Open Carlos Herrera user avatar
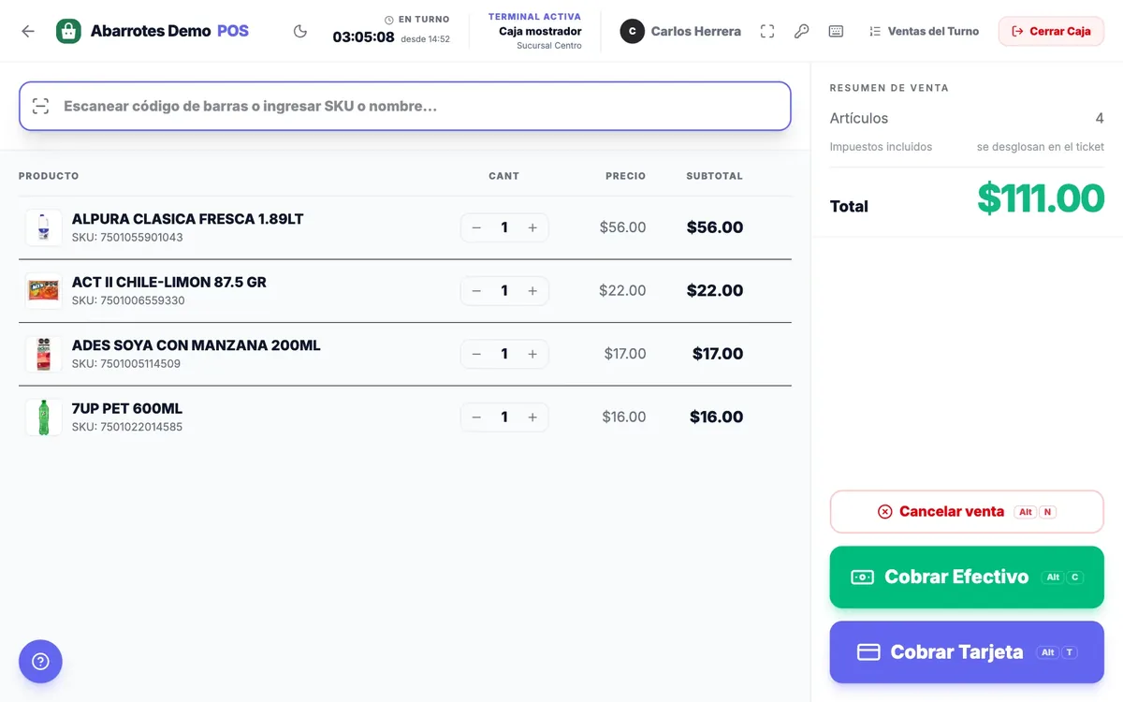Viewport: 1123px width, 702px height. [x=632, y=31]
